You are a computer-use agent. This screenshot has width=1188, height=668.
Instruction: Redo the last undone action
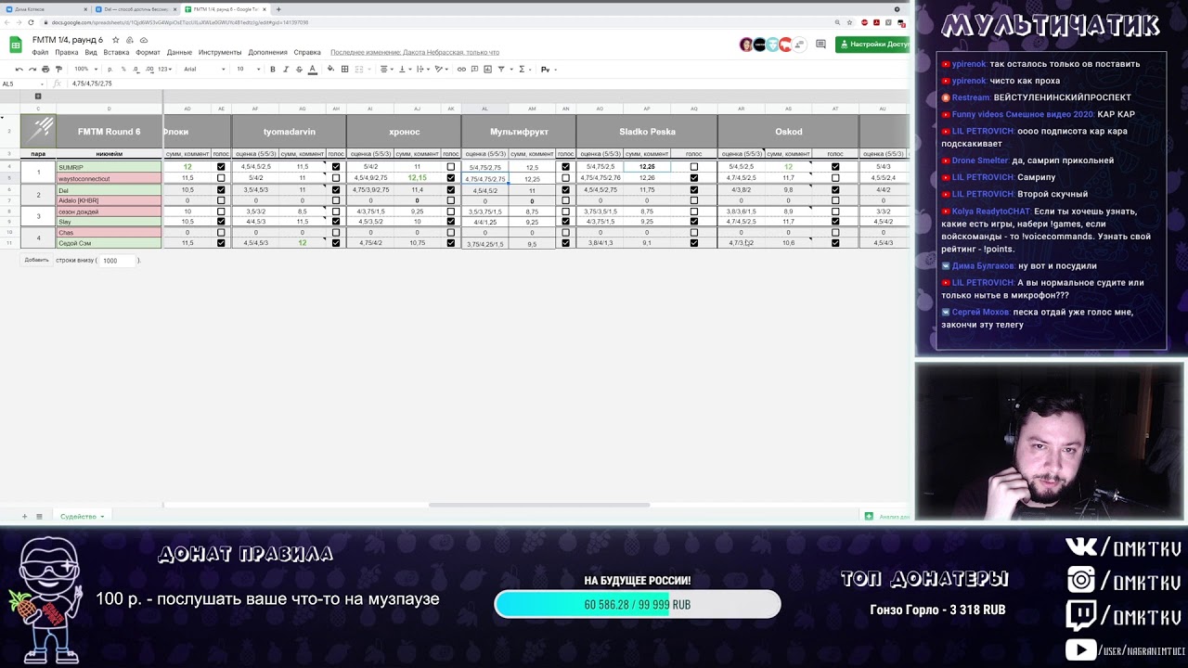[x=32, y=69]
